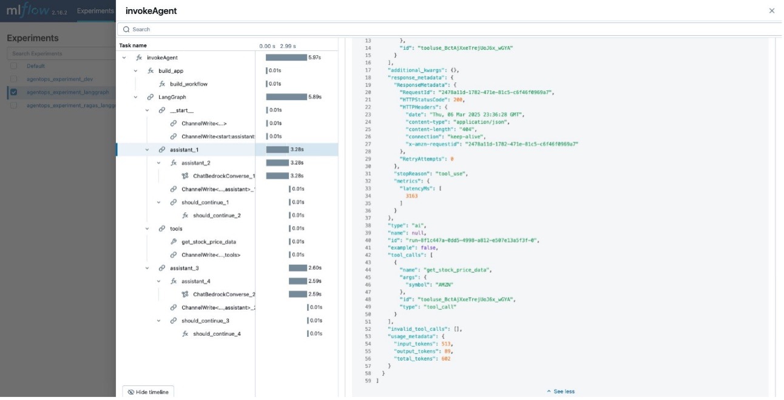Click the 2.60s timeline bar for assistant_3
784x400 pixels.
click(298, 268)
